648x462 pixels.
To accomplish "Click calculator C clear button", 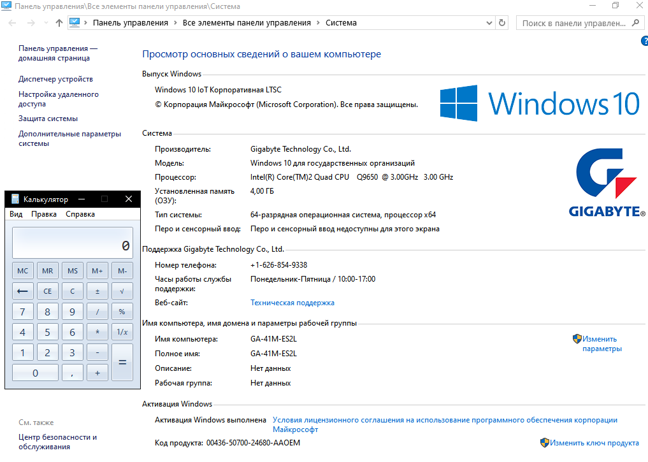I will 73,291.
